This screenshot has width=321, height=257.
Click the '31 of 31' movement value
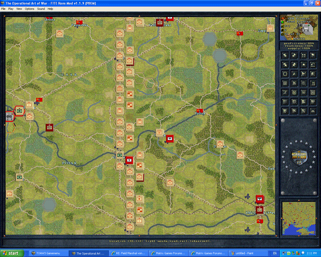pos(292,34)
